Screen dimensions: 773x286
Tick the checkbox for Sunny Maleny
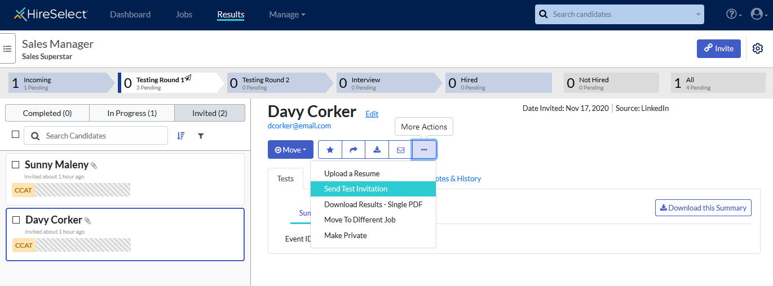pos(16,164)
